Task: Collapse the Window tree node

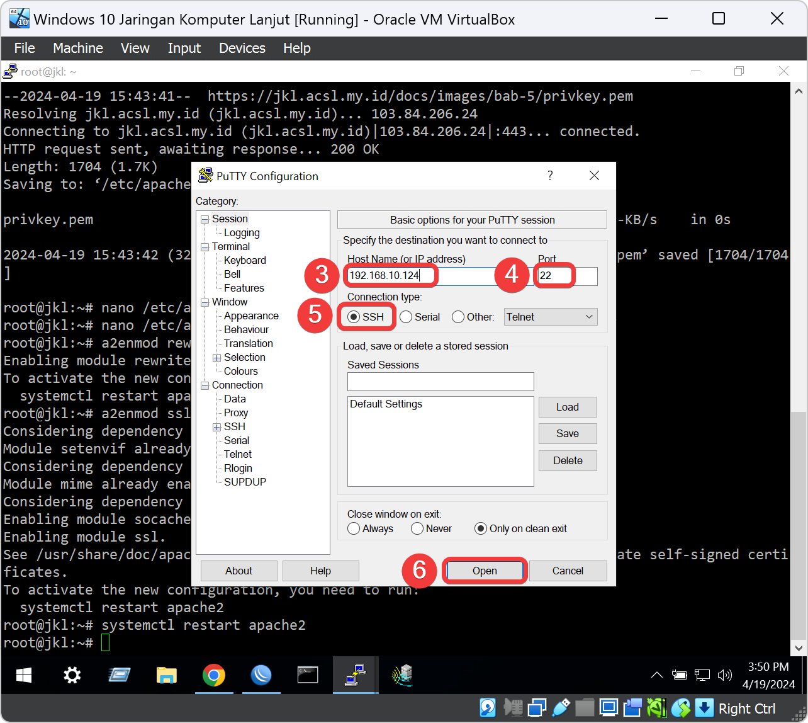Action: pyautogui.click(x=205, y=302)
